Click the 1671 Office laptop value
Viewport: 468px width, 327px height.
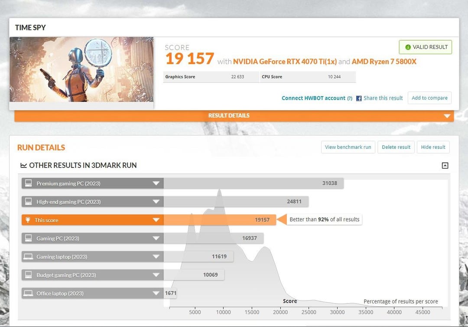click(x=170, y=293)
